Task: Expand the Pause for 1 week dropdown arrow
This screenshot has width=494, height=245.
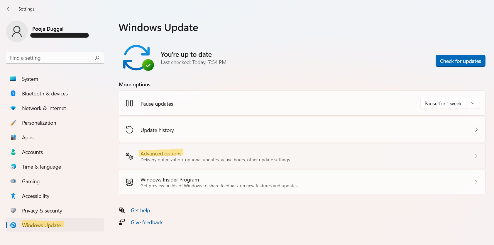Action: pyautogui.click(x=473, y=103)
